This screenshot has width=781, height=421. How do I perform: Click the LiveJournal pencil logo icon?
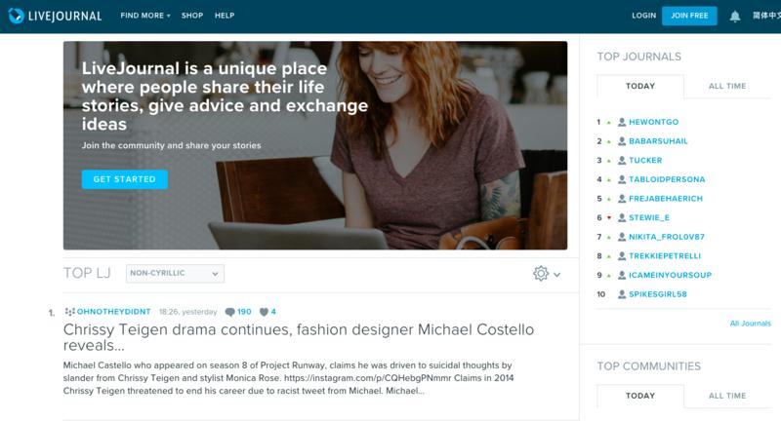point(17,16)
